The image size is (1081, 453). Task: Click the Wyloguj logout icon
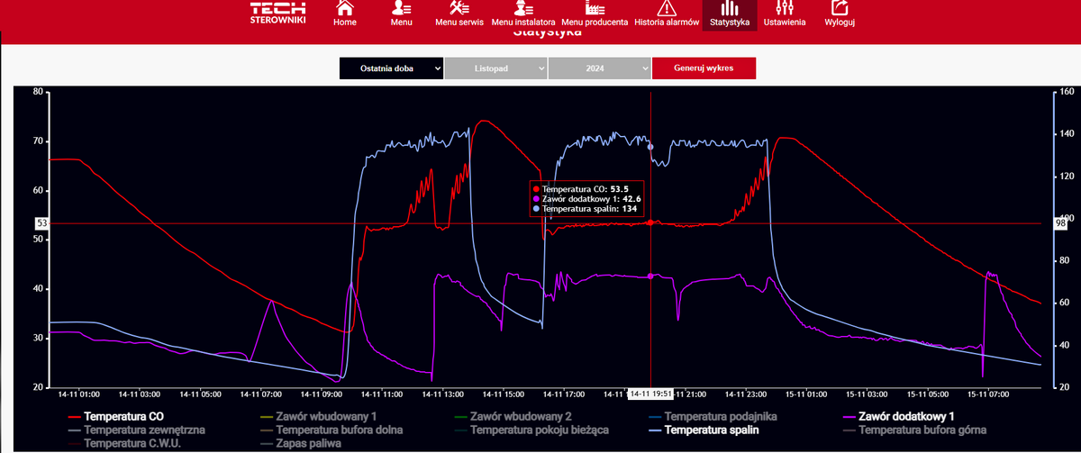click(840, 8)
